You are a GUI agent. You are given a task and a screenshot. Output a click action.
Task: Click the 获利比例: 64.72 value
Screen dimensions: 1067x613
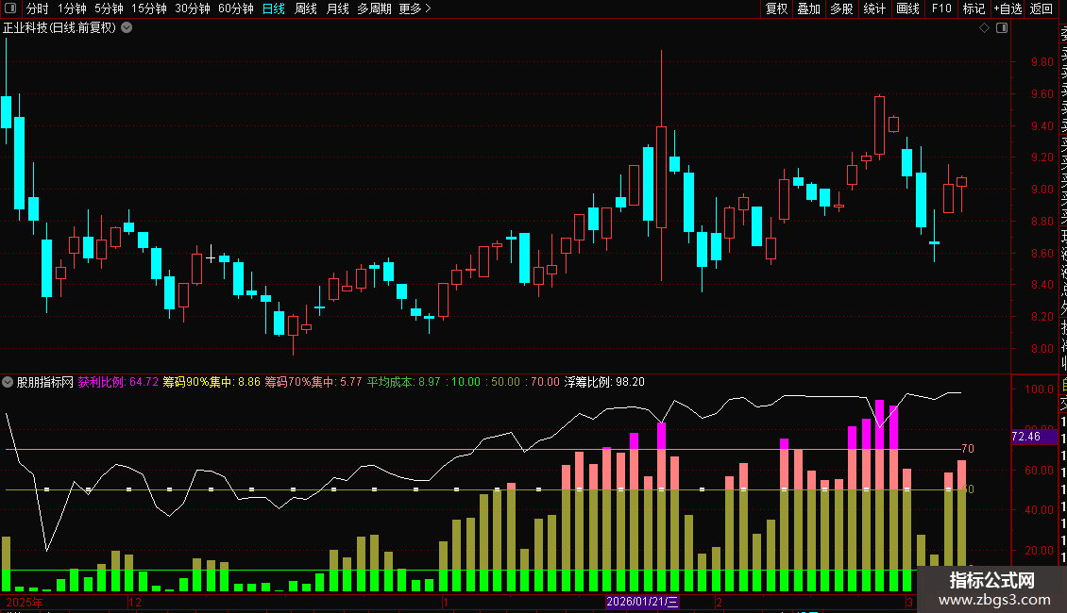118,382
